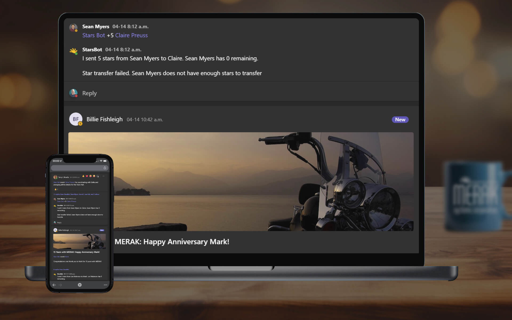Expand the replies from StarsBot link on phone

tap(61, 269)
